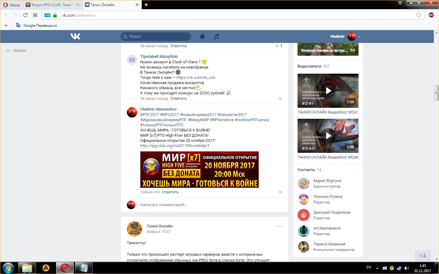Open File Explorer from taskbar
The width and height of the screenshot is (439, 274).
(x=27, y=268)
